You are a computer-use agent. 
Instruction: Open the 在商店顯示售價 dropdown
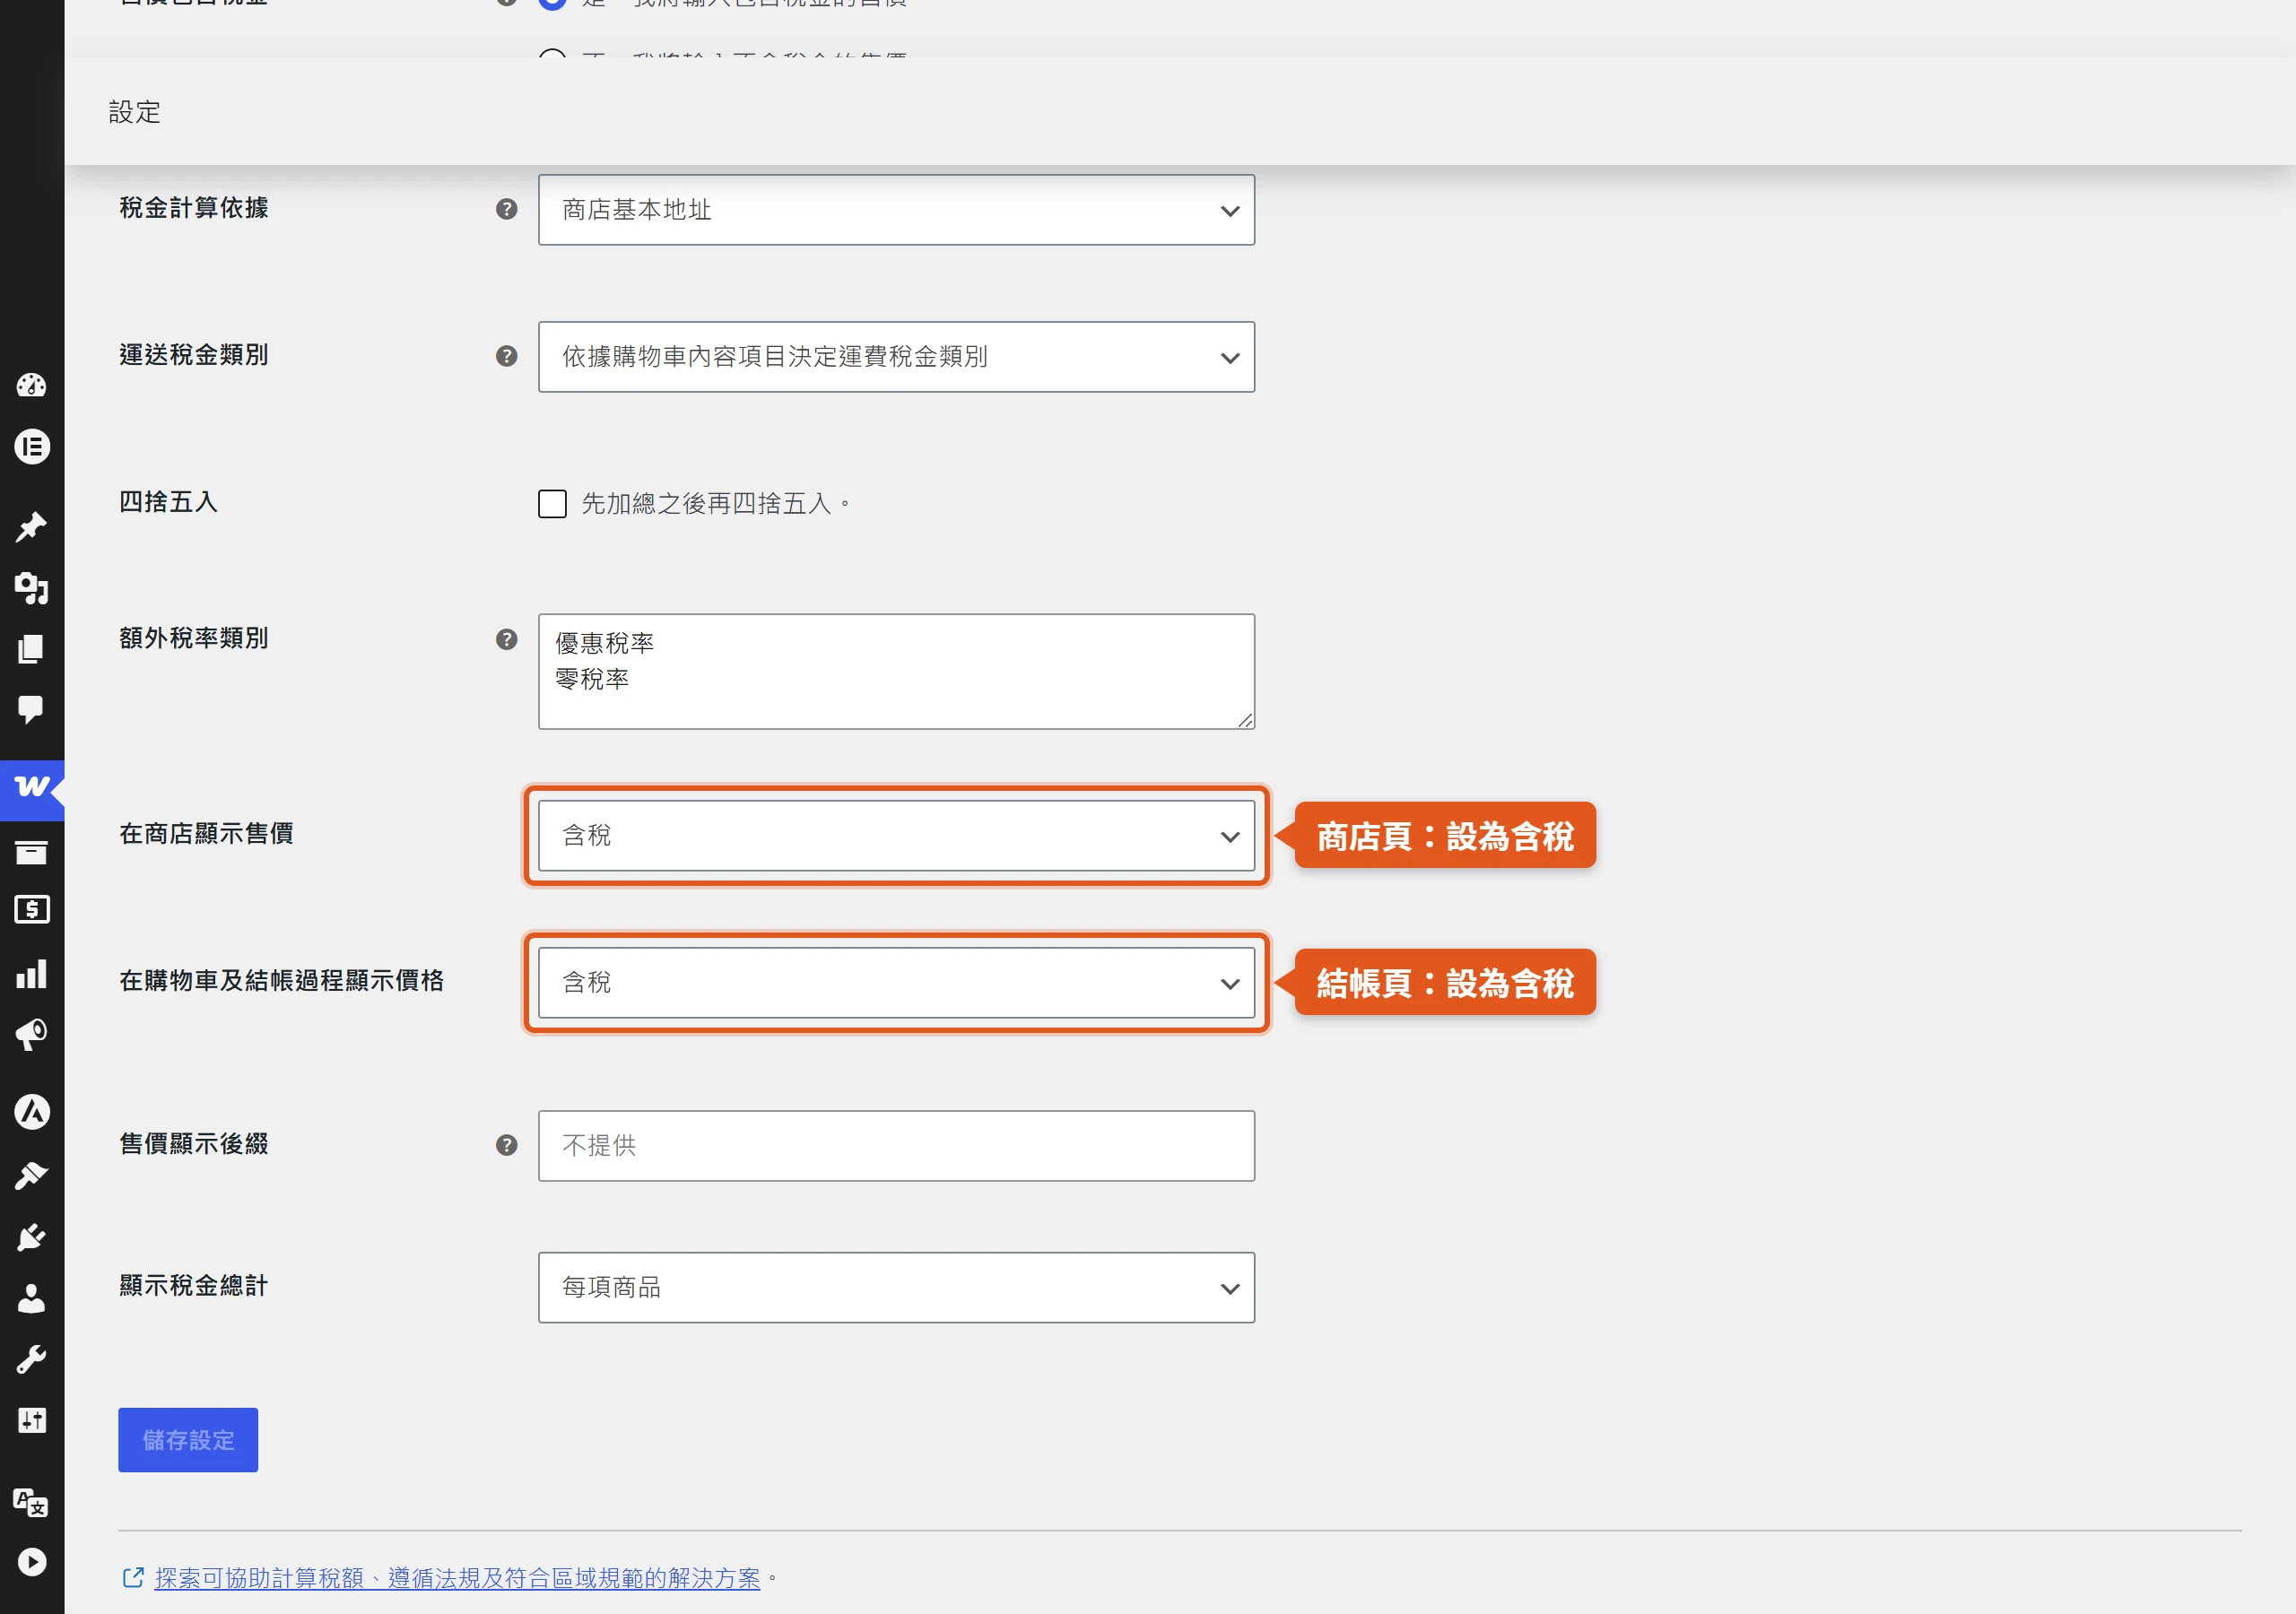(x=896, y=835)
